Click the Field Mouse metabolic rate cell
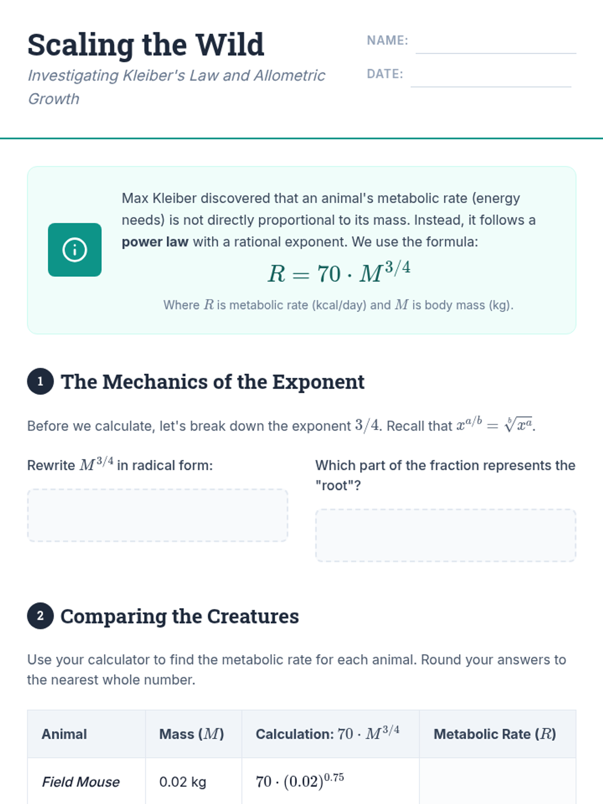The width and height of the screenshot is (603, 804). tap(497, 781)
